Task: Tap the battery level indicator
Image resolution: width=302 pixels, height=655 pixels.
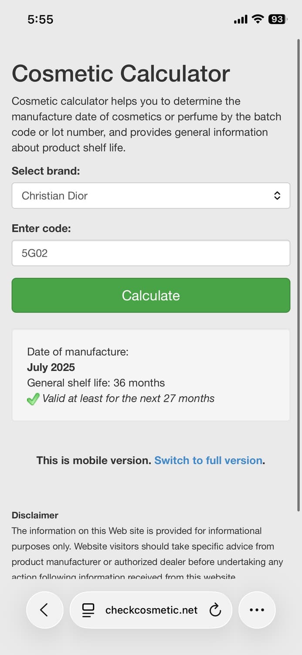Action: pyautogui.click(x=277, y=19)
